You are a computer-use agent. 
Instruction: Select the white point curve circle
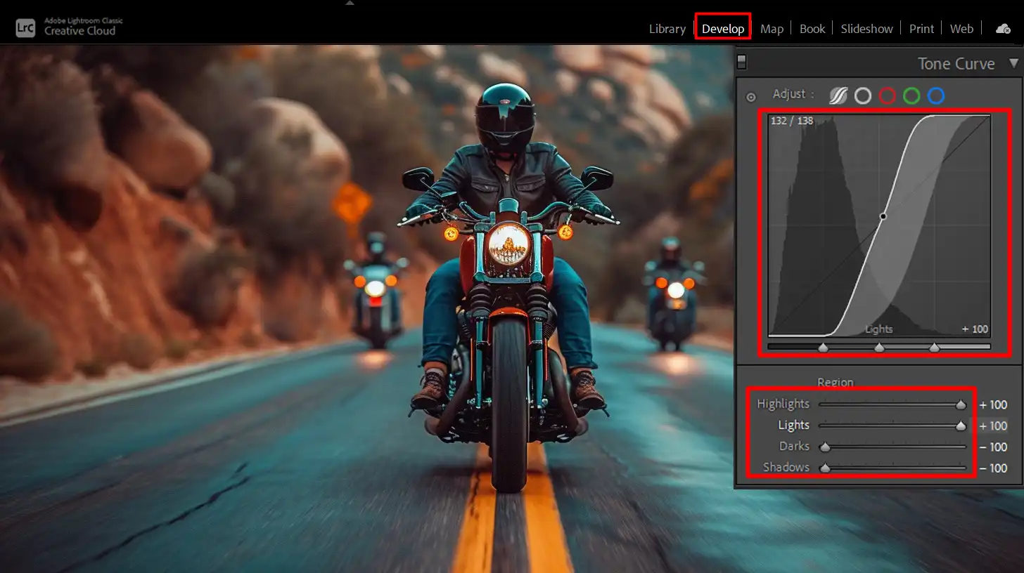(x=863, y=95)
